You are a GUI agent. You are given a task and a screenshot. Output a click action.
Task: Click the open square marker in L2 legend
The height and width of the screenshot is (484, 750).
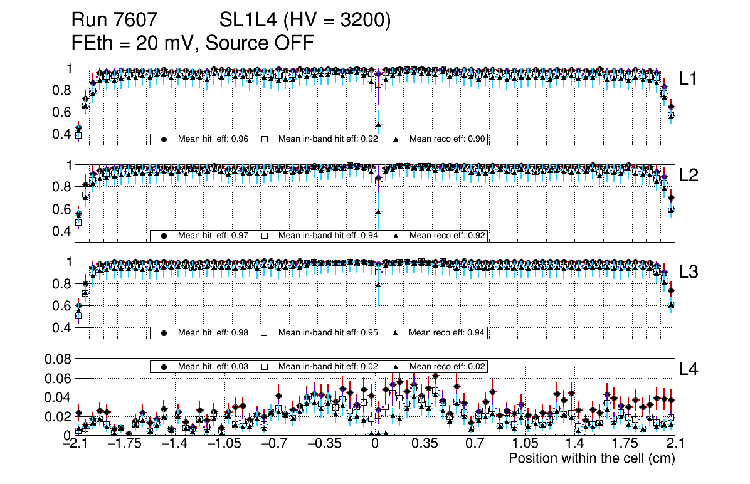tap(265, 236)
